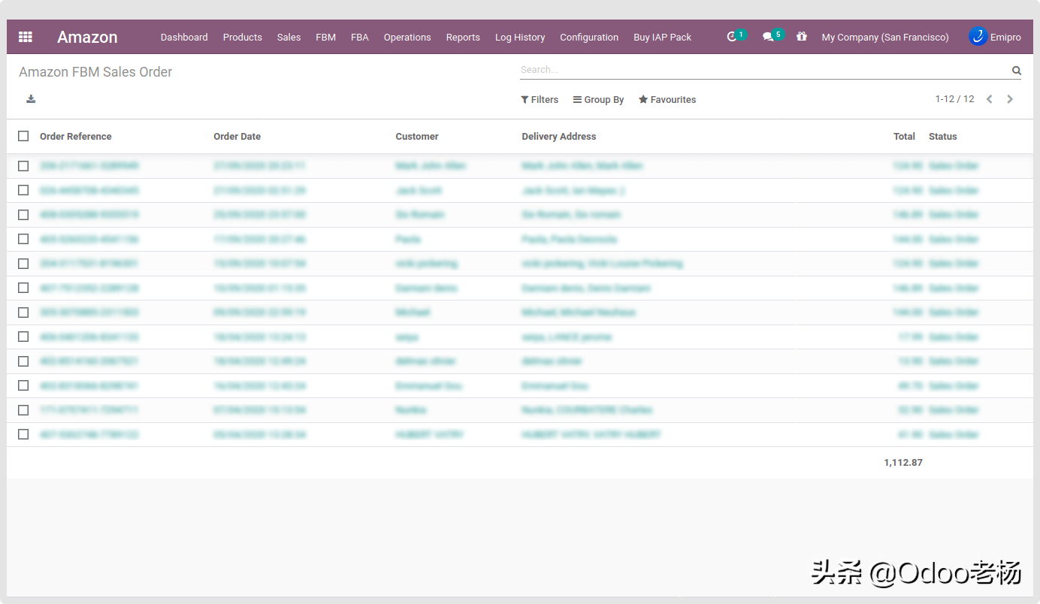Focus the Search input field
The image size is (1040, 604).
click(x=764, y=70)
